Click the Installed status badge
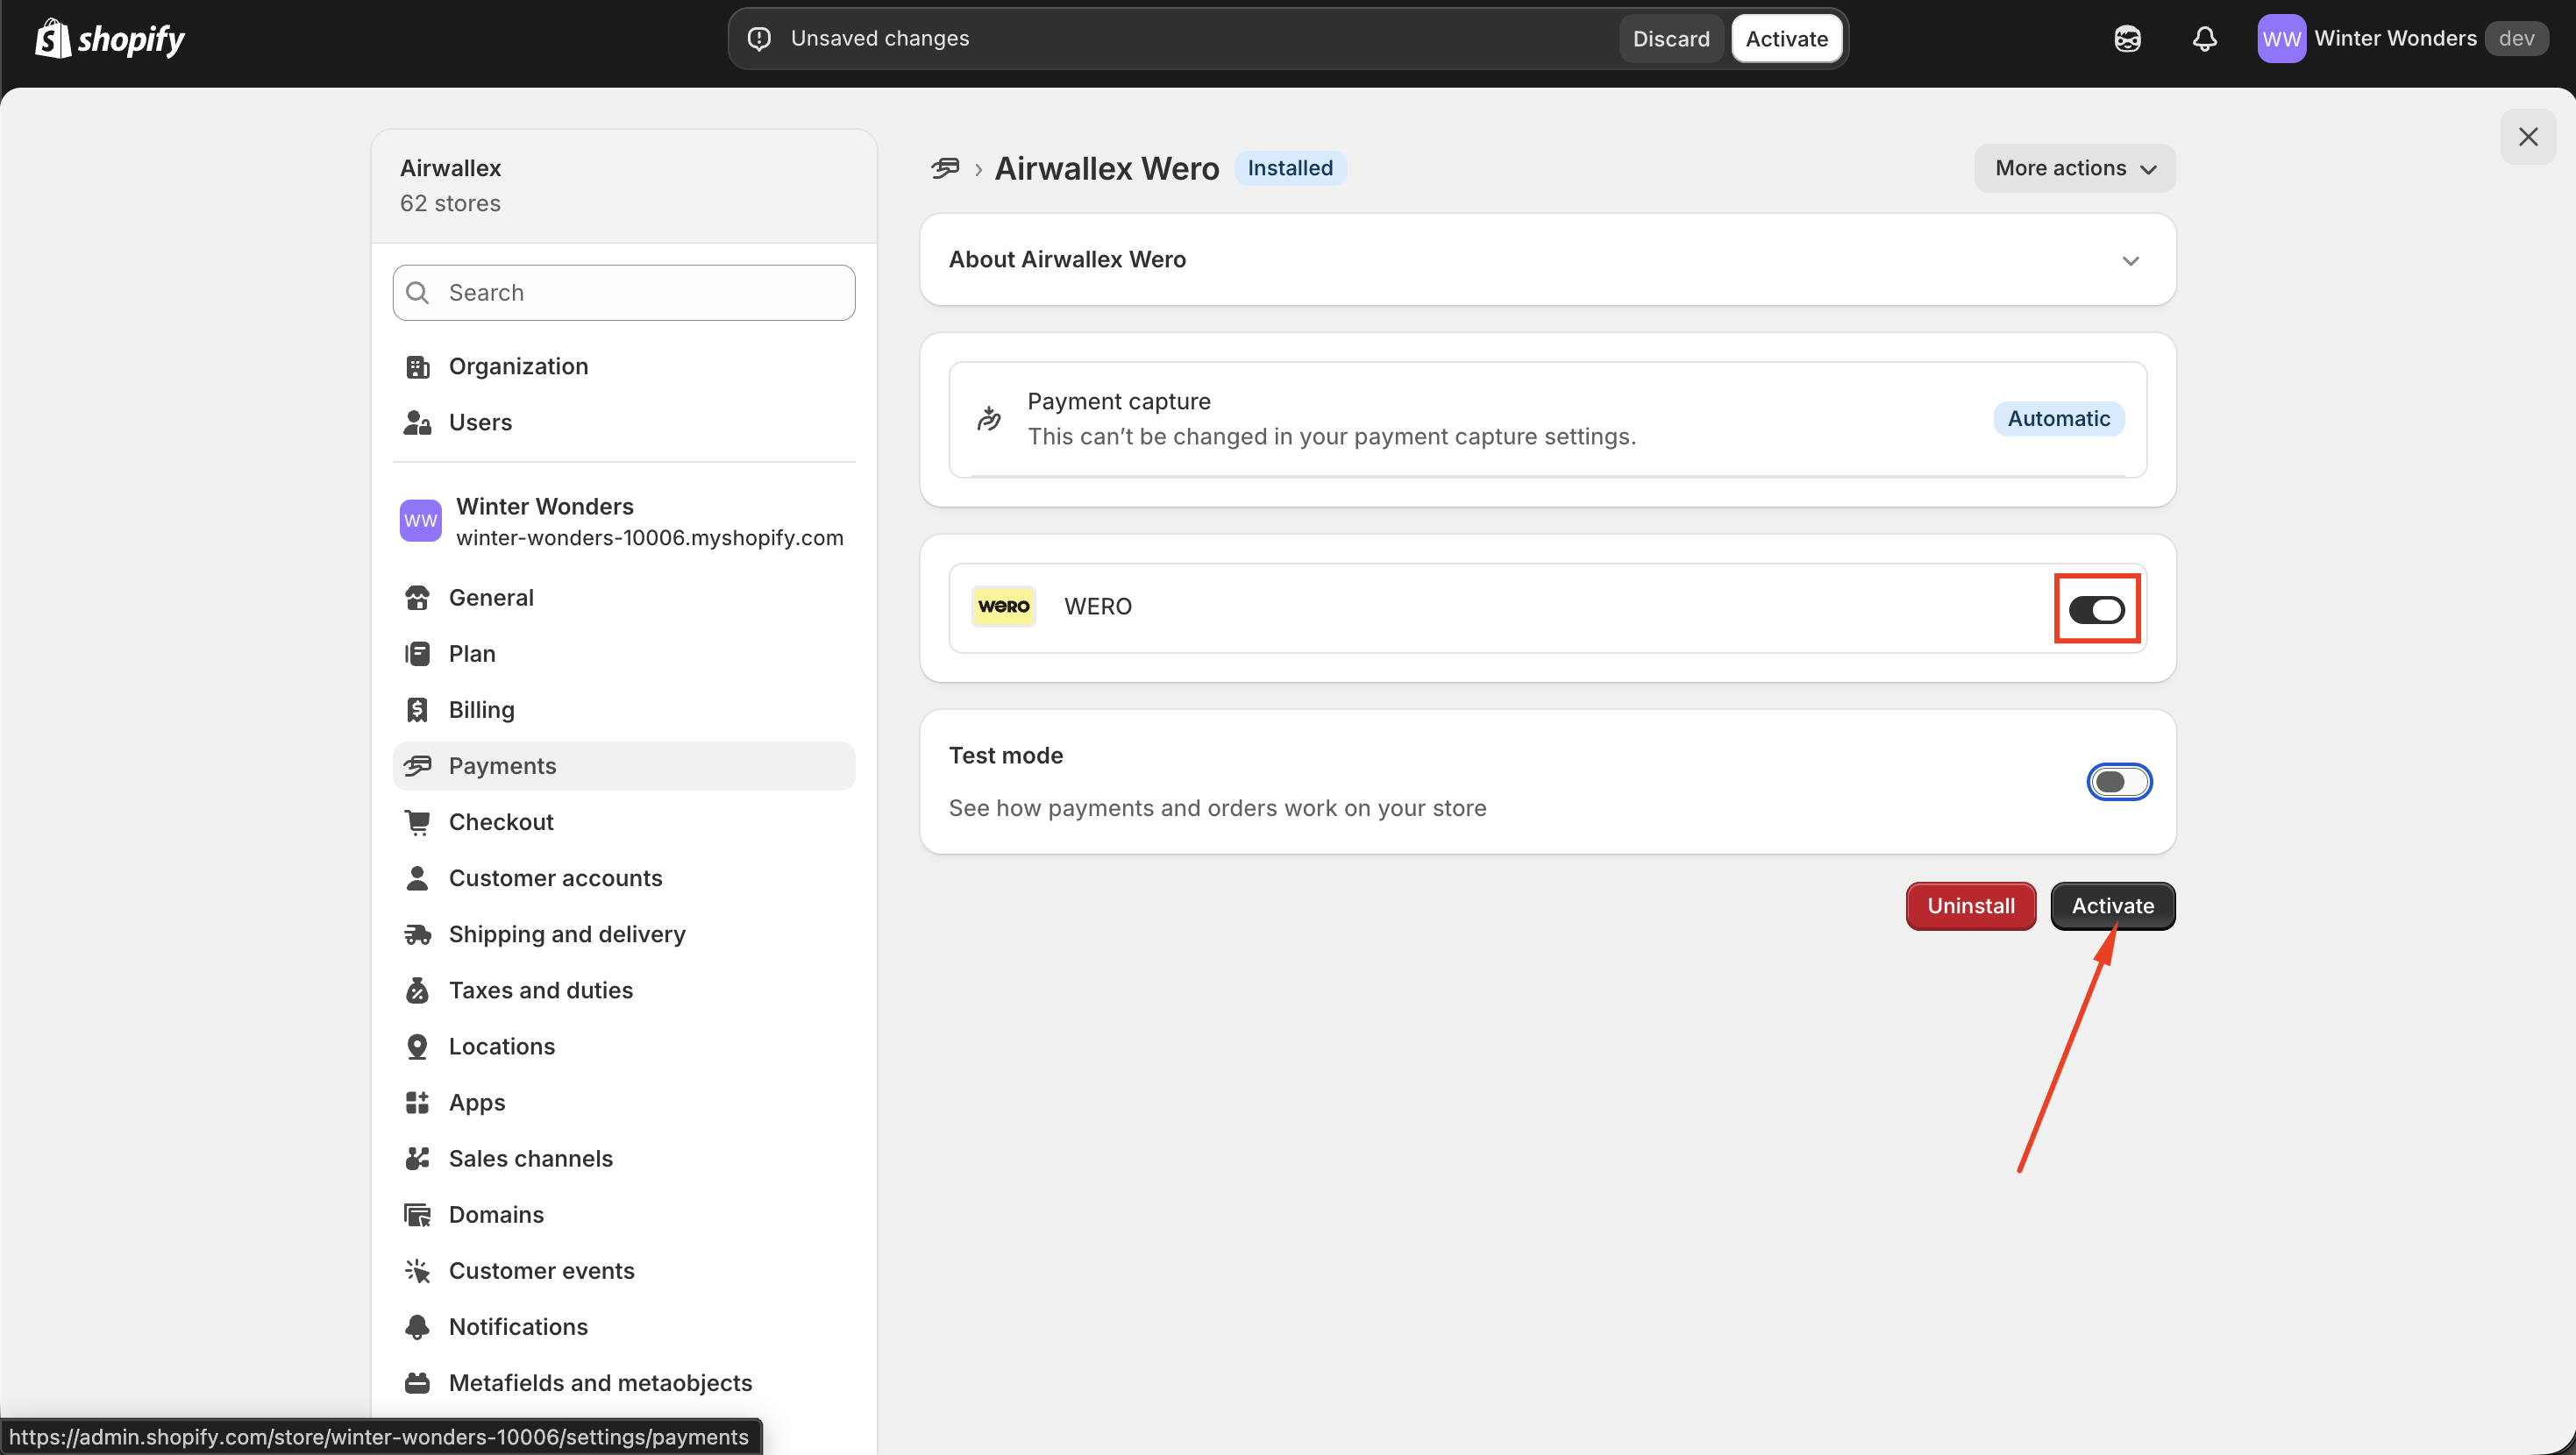The image size is (2576, 1455). pyautogui.click(x=1290, y=168)
